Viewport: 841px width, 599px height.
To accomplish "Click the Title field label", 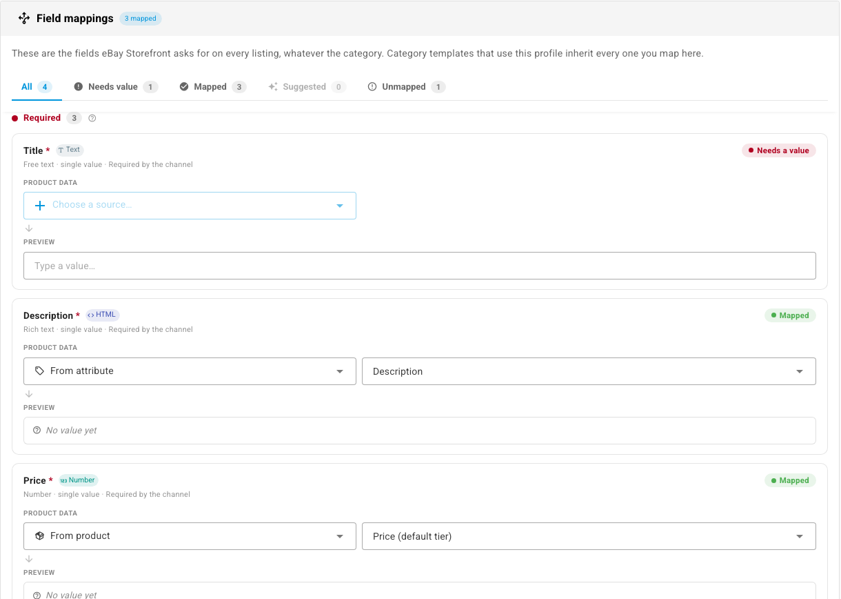I will 33,150.
